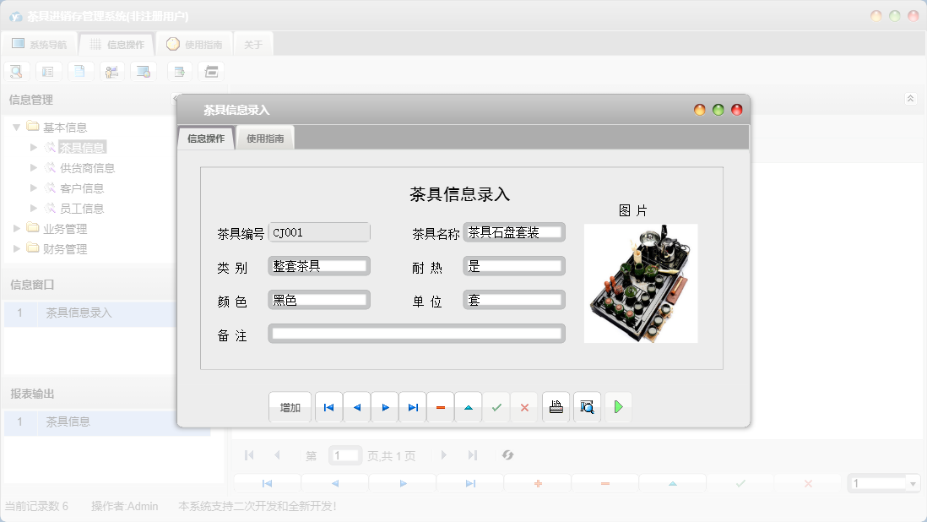Cancel changes with the red X icon
927x522 pixels.
[x=524, y=407]
